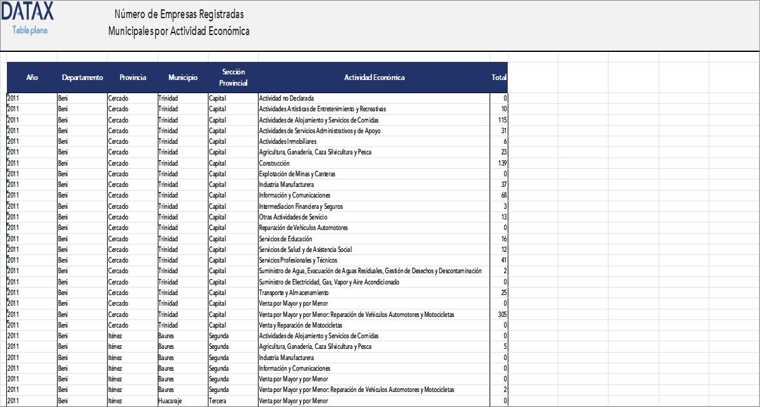760x407 pixels.
Task: Select the Provincia column header
Action: [x=133, y=78]
